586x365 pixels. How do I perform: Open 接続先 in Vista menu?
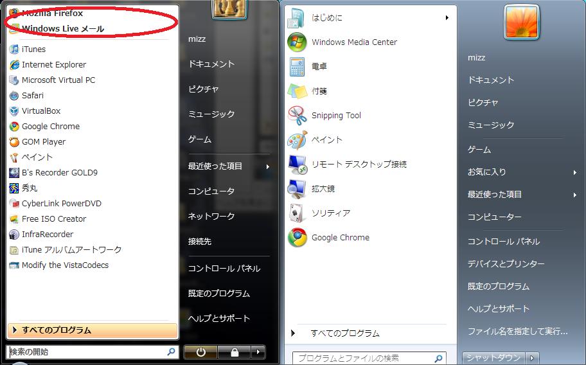[x=200, y=242]
